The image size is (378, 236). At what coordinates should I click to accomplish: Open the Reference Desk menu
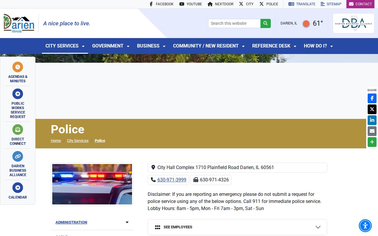[x=274, y=46]
